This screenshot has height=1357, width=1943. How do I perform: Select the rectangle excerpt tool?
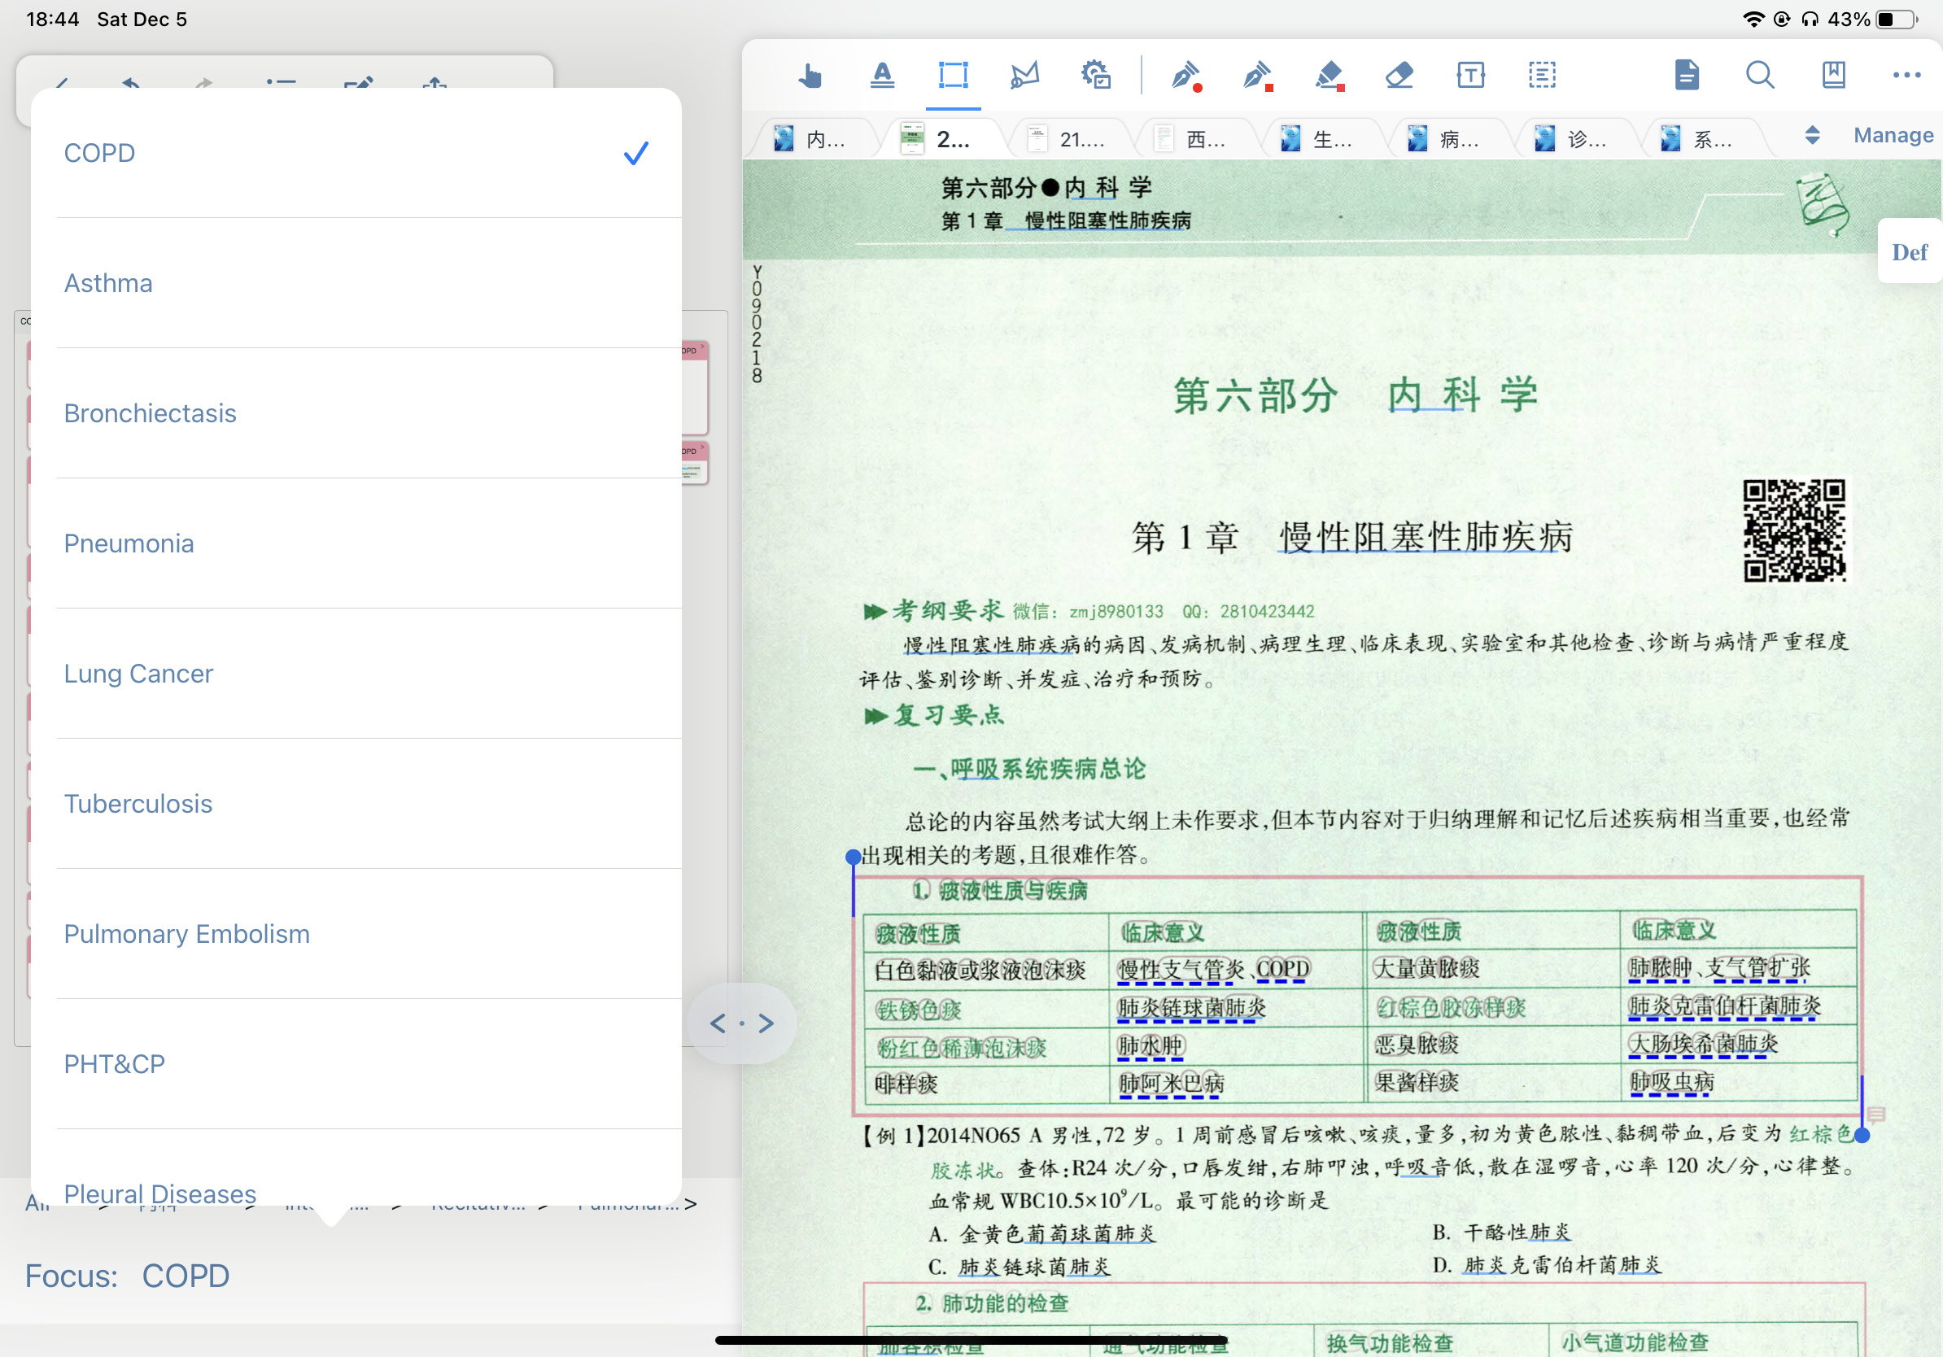click(x=953, y=76)
